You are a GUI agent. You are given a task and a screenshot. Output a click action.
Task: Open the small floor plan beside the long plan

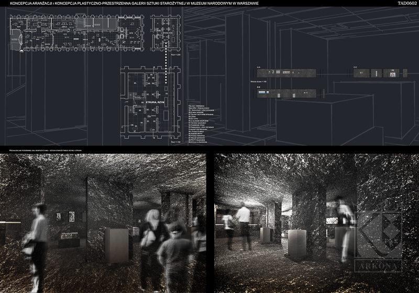pyautogui.click(x=165, y=32)
